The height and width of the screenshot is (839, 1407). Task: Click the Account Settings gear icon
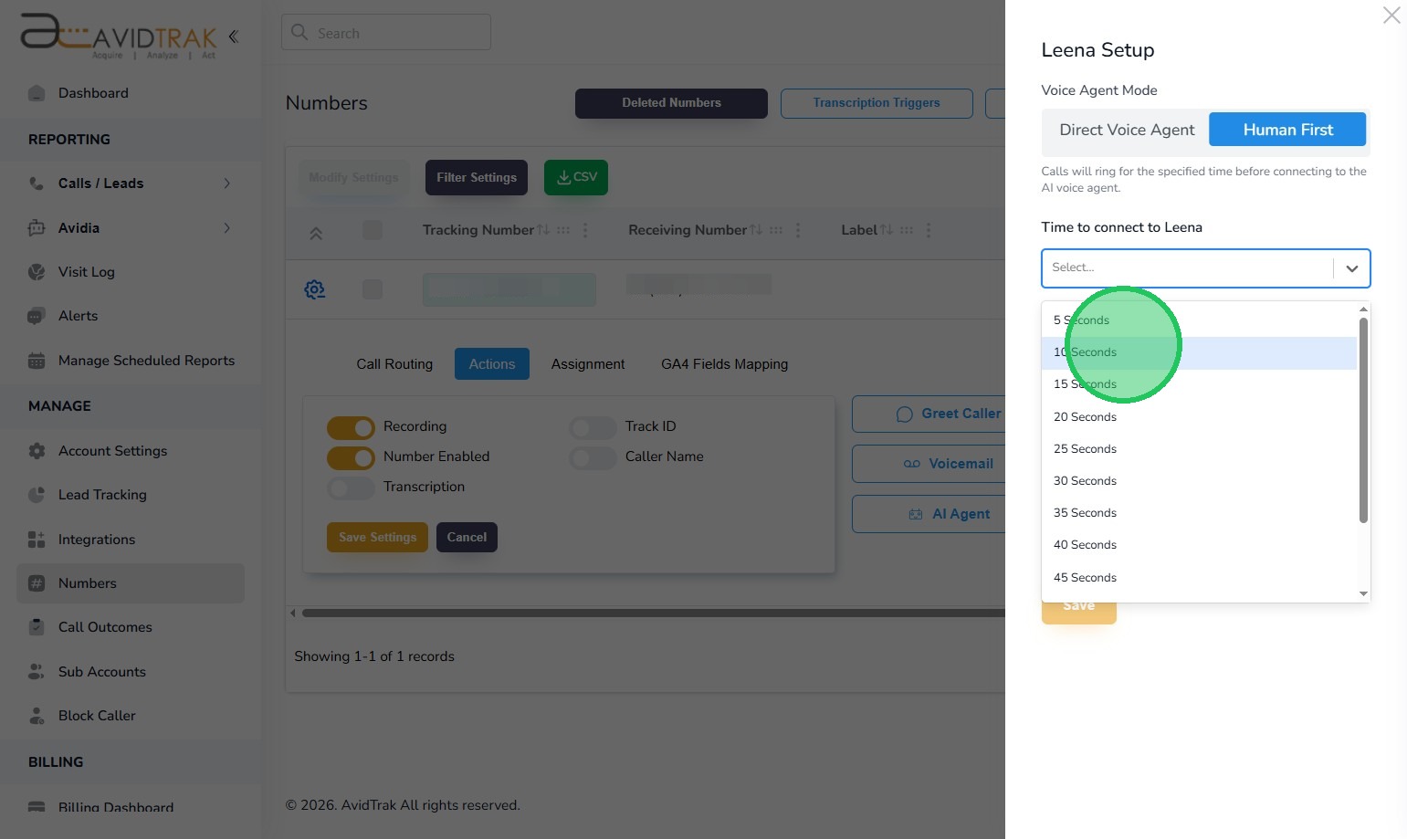[37, 451]
